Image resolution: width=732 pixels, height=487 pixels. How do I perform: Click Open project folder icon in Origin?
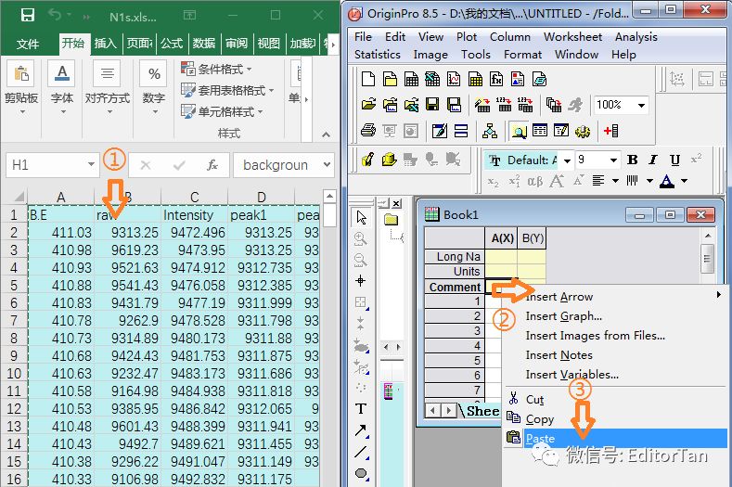368,105
